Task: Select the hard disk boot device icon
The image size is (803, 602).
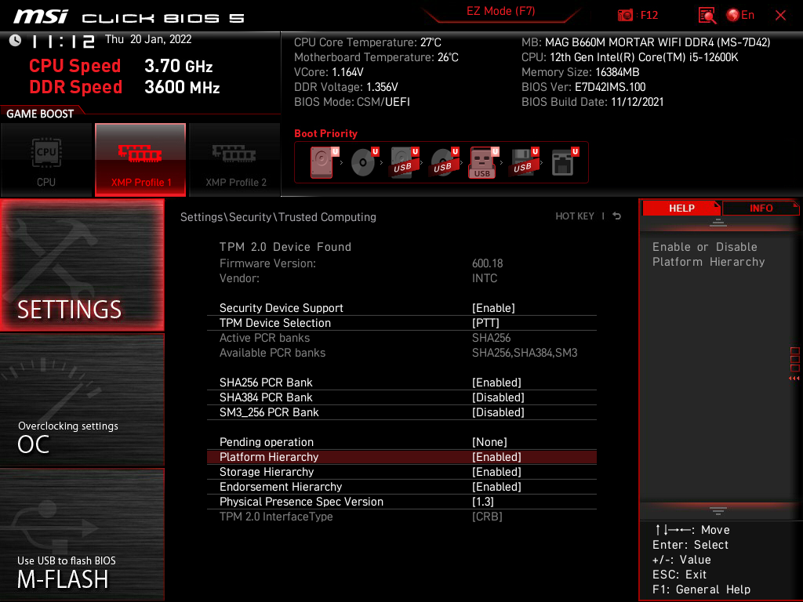Action: 324,162
